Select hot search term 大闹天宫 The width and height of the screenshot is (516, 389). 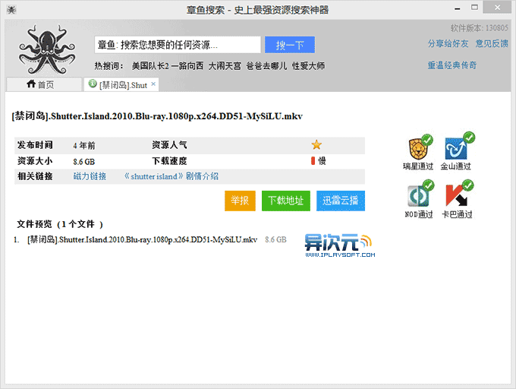coord(225,66)
